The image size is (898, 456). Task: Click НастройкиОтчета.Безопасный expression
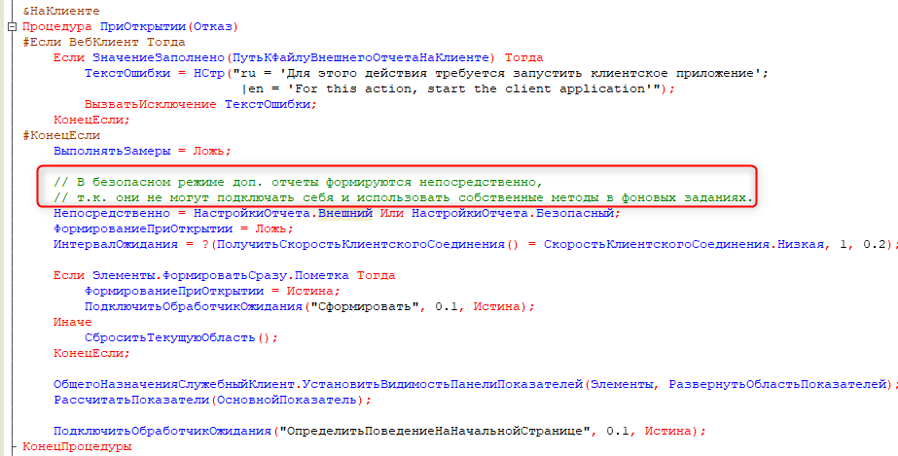[x=513, y=213]
